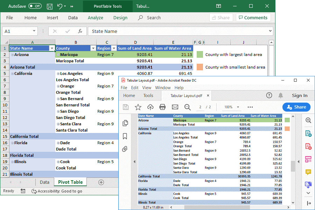Image resolution: width=315 pixels, height=210 pixels.
Task: Send PDF by email using envelope icon
Action: click(175, 107)
